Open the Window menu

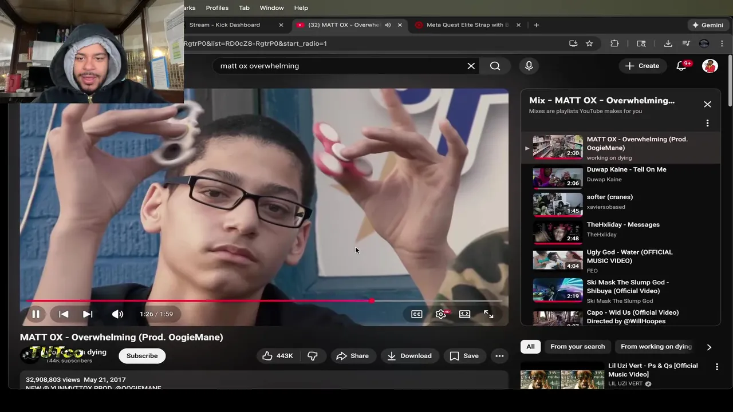click(x=271, y=8)
